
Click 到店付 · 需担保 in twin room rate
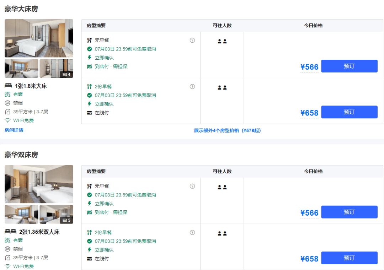(x=111, y=212)
